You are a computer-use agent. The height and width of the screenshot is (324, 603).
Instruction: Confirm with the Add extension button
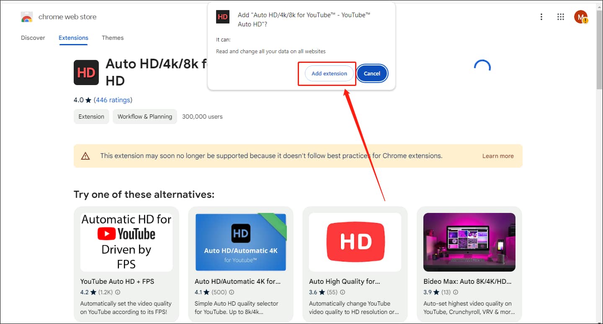pos(329,73)
